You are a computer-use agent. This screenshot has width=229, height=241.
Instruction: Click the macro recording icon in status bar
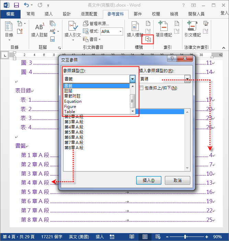pyautogui.click(x=112, y=237)
